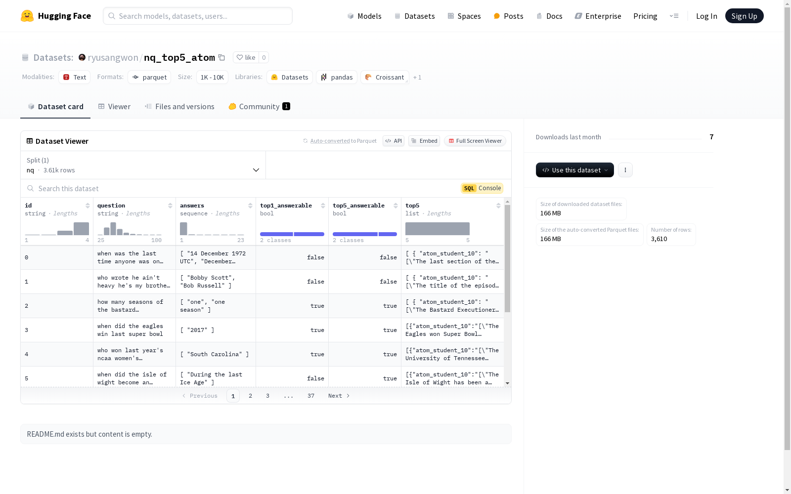Open the Files and versions tab
791x494 pixels.
click(179, 107)
